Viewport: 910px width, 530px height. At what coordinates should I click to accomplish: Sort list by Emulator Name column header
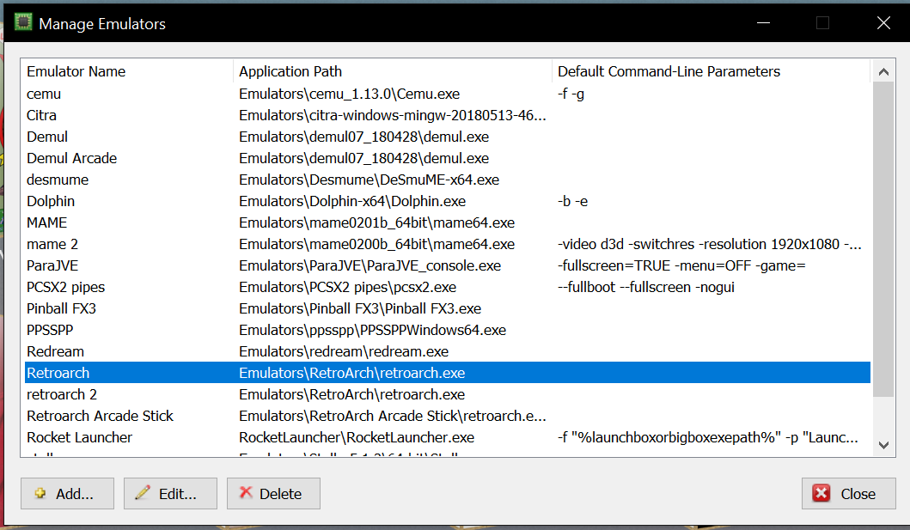pyautogui.click(x=127, y=71)
